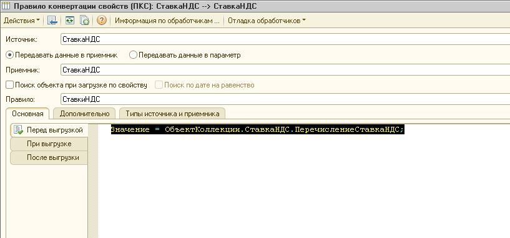
Task: Open the Типы источника и приемника tab
Action: click(x=172, y=114)
